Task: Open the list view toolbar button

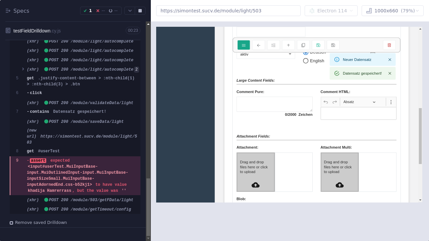Action: [273, 45]
